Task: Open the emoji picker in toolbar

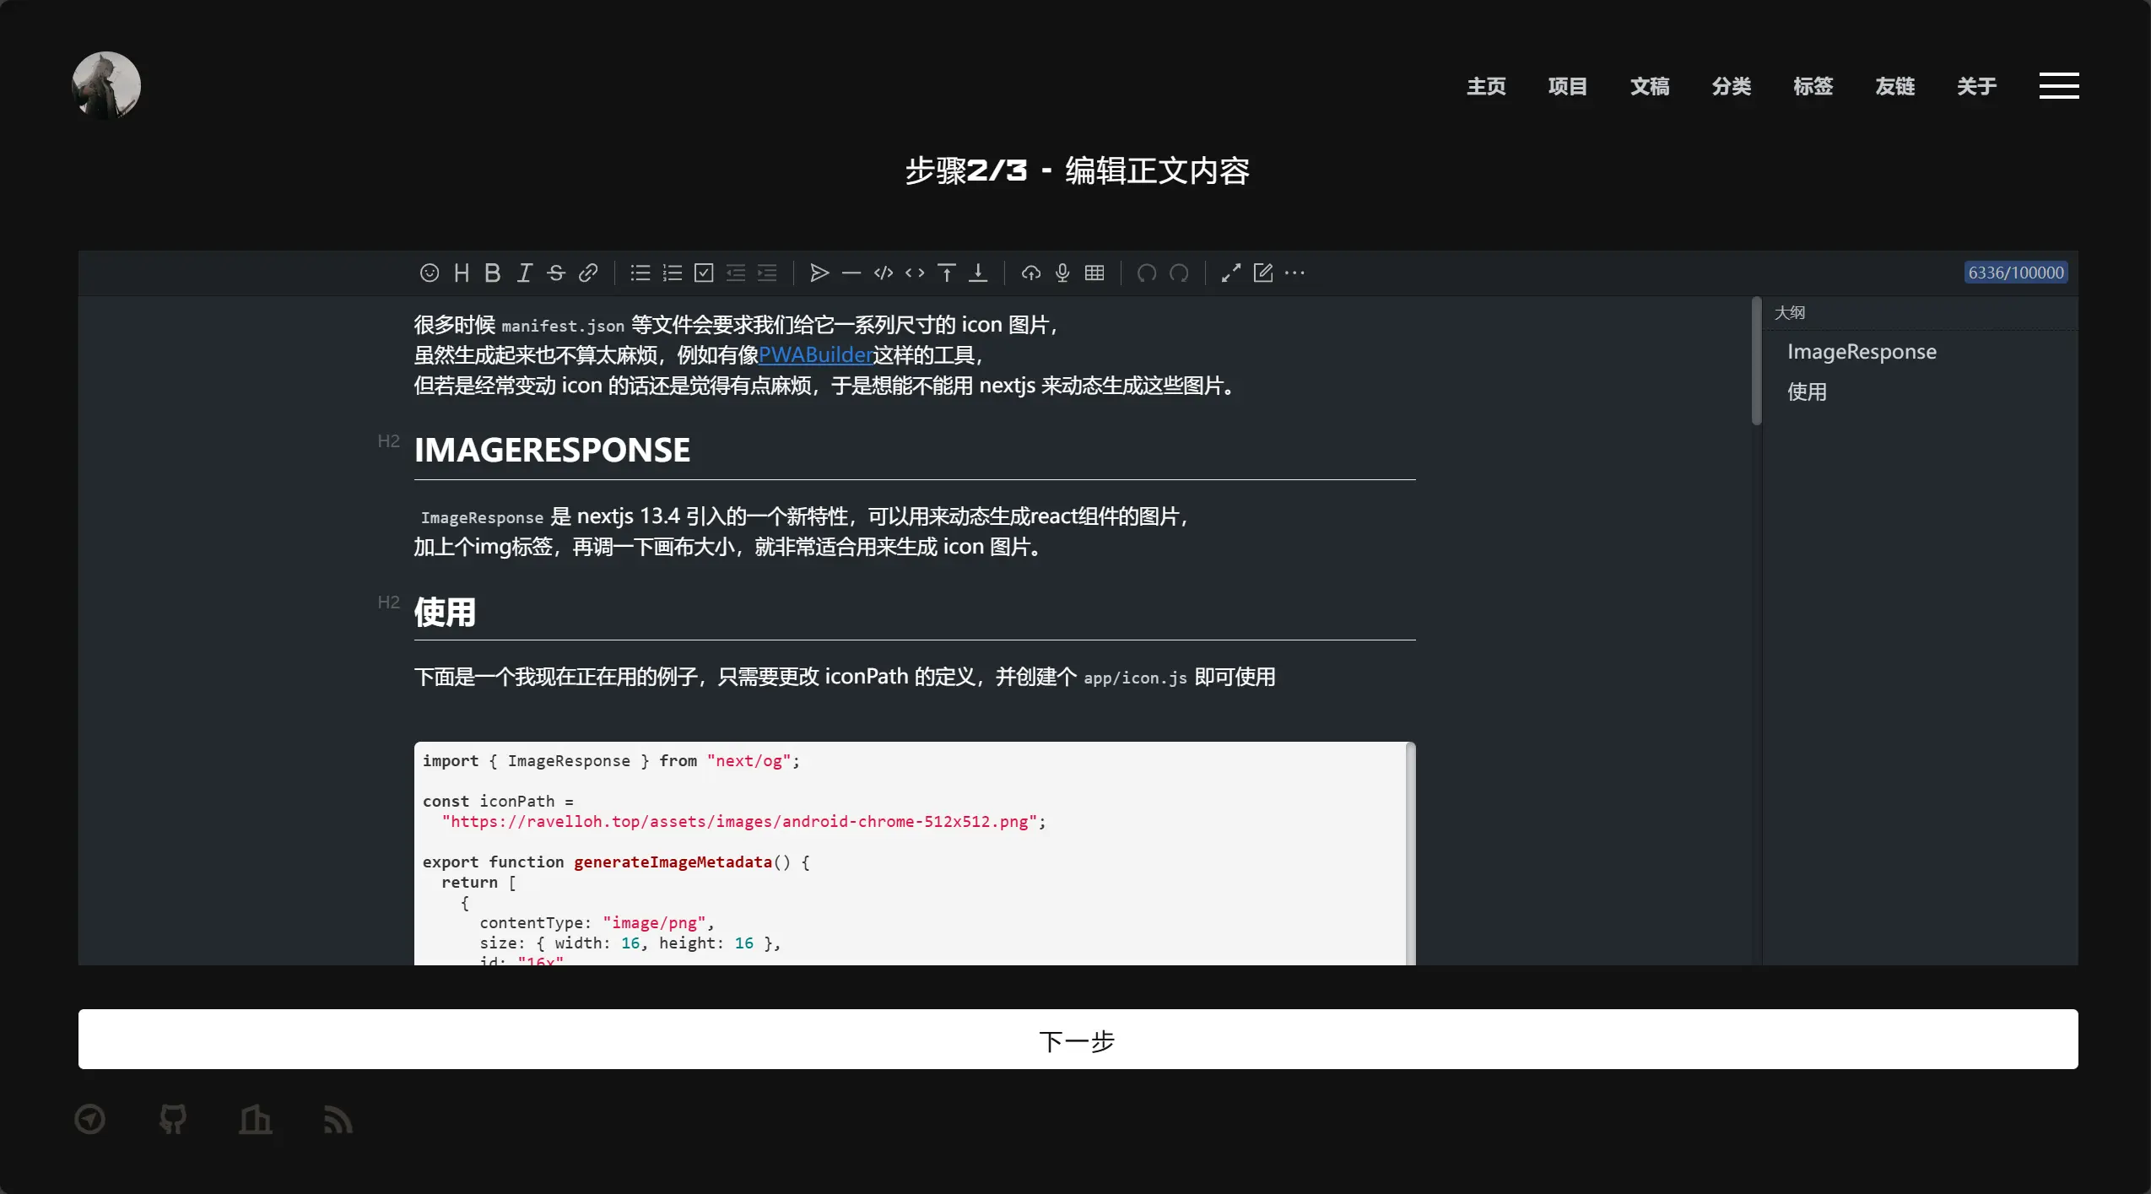Action: click(x=429, y=273)
